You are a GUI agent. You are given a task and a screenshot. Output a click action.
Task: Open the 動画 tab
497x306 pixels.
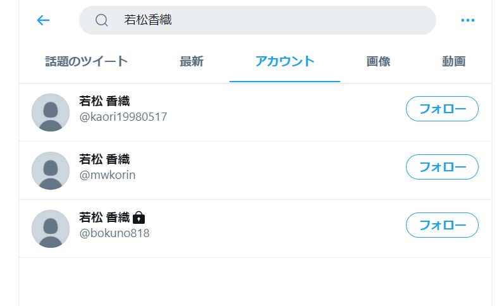coord(453,61)
